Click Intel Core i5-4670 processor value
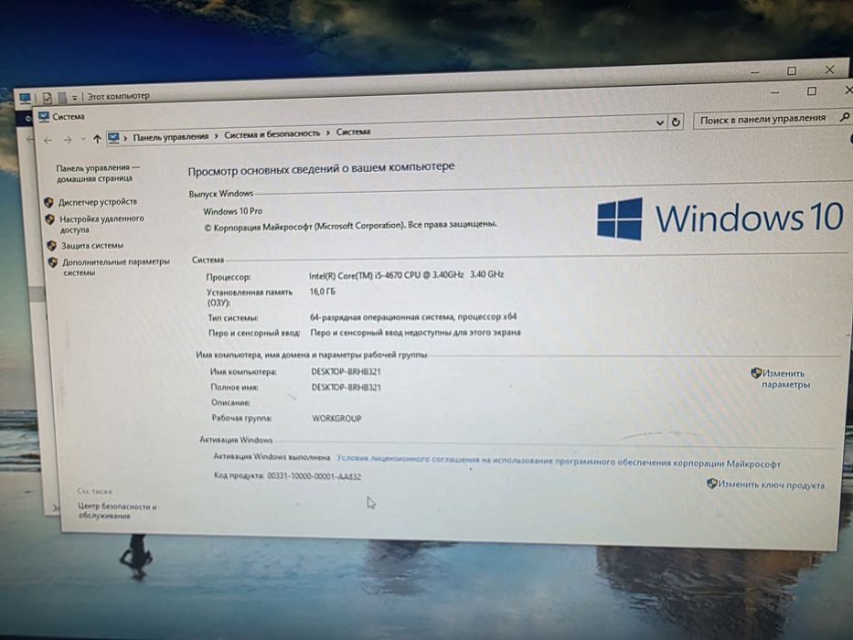The height and width of the screenshot is (640, 853). [406, 275]
